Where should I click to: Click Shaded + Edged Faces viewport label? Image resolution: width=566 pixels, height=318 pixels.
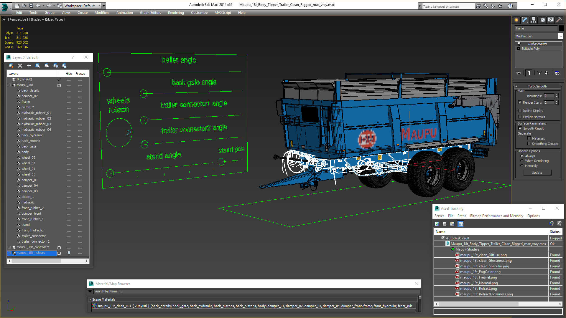(47, 19)
